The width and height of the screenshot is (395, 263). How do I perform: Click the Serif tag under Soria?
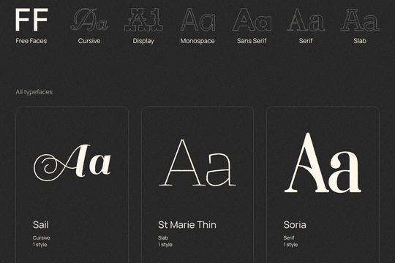click(x=289, y=237)
